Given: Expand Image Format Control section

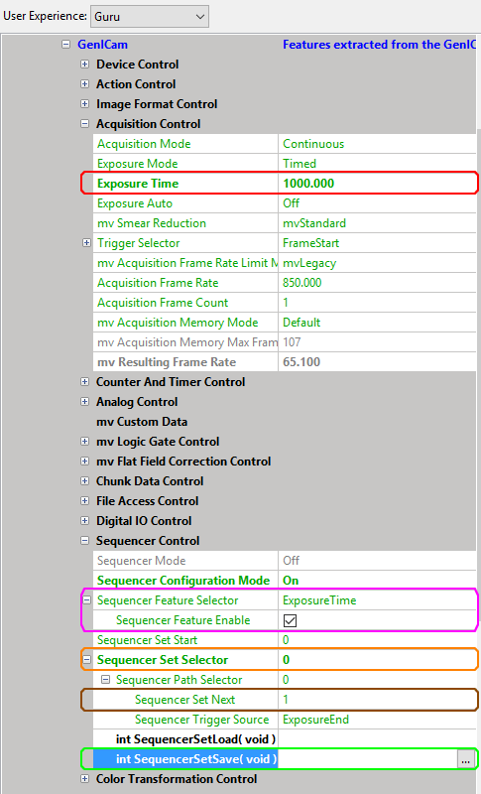Looking at the screenshot, I should pyautogui.click(x=85, y=104).
